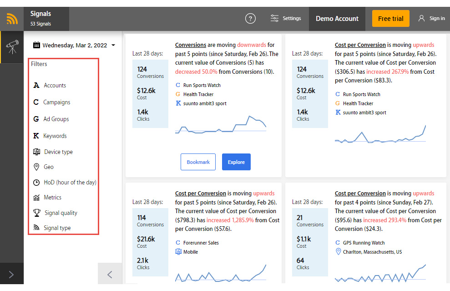This screenshot has height=291, width=450.
Task: Click the blue Explore button
Action: pos(236,162)
